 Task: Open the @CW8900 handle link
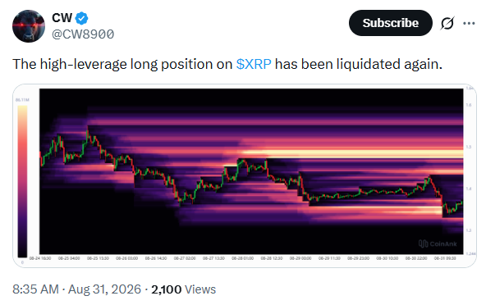83,34
